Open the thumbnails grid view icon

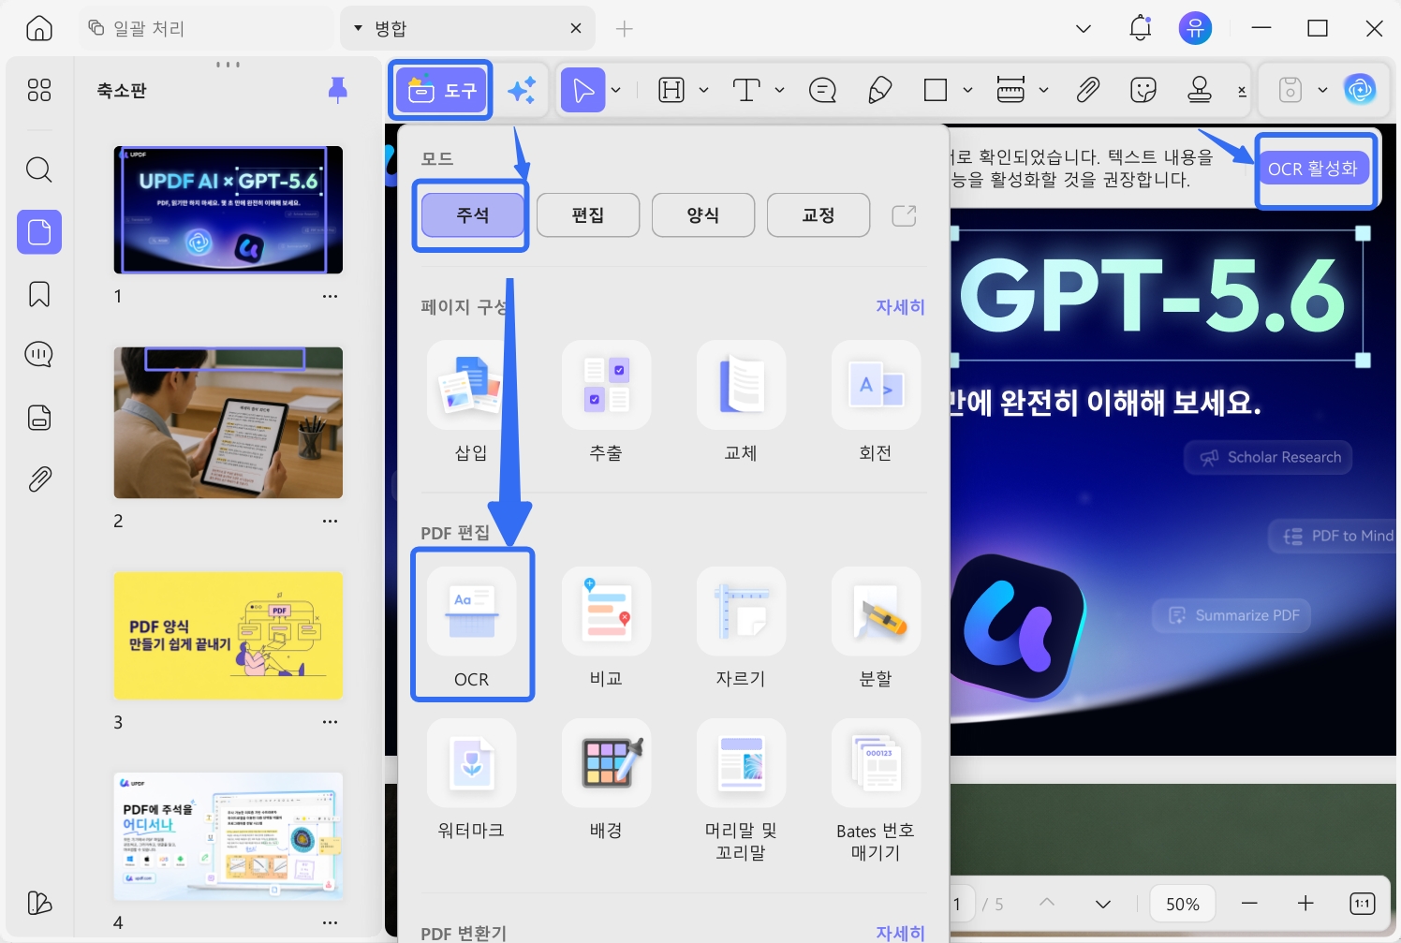pos(39,90)
